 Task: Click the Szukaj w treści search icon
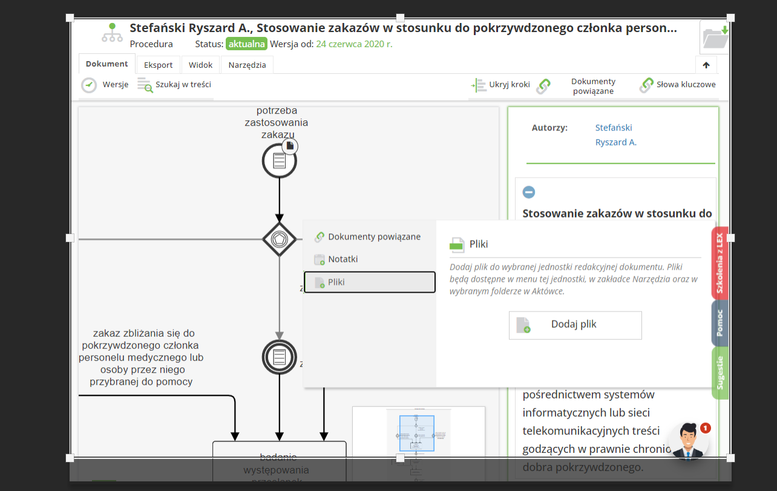(145, 85)
